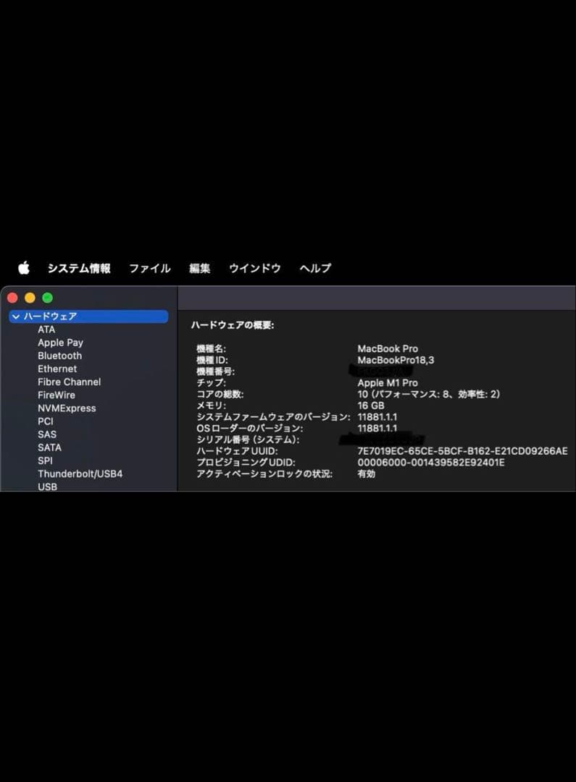Click the Apple M1 Pro chip value
Image resolution: width=576 pixels, height=782 pixels.
coord(388,383)
